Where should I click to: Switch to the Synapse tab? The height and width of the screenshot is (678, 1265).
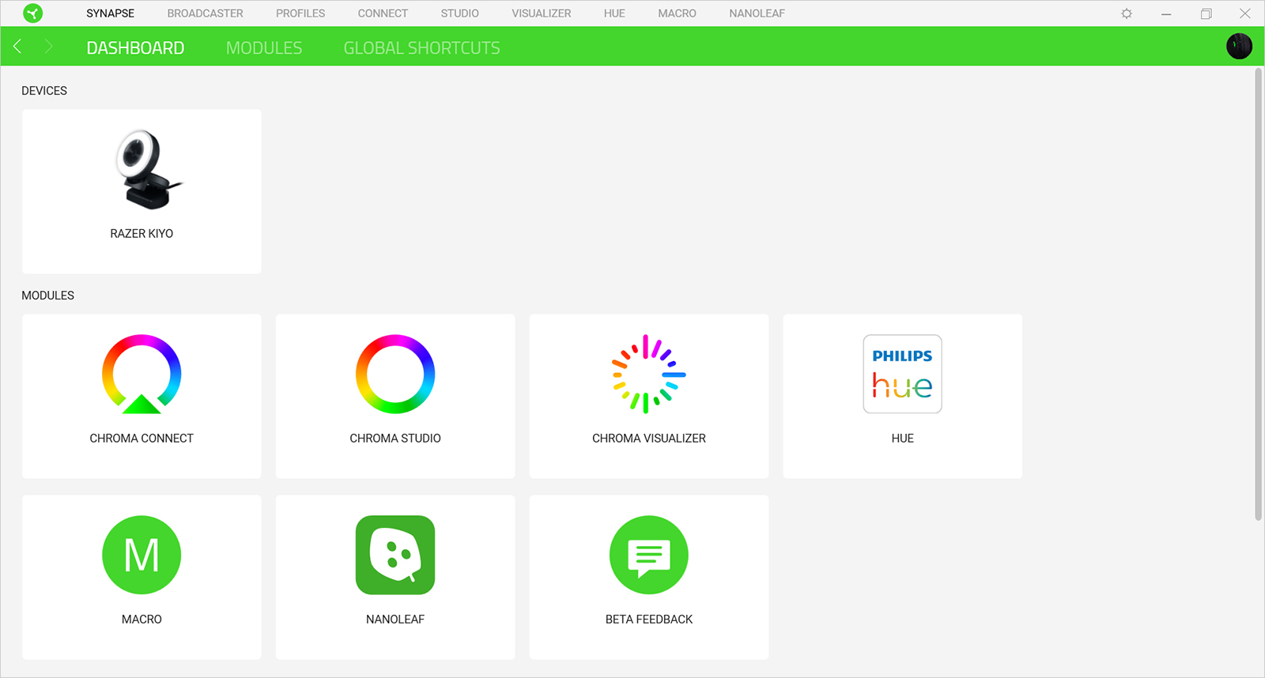coord(111,13)
